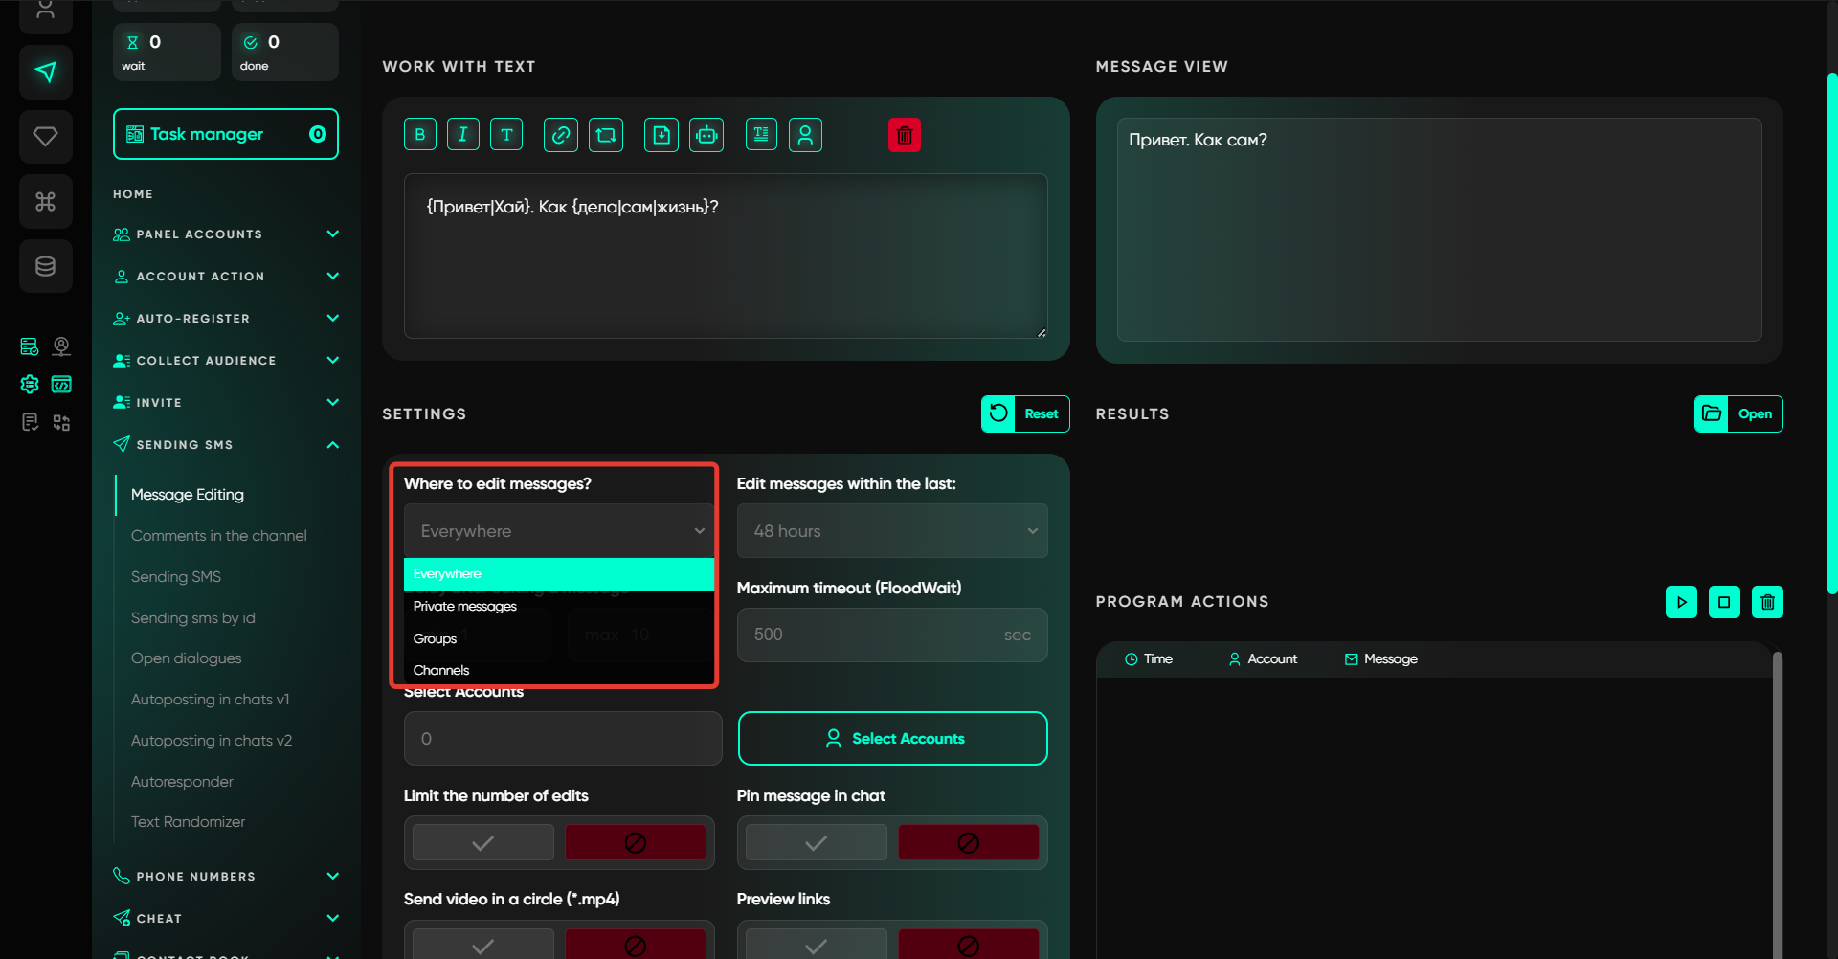Screen dimensions: 1838x959
Task: Start program with the play icon
Action: [x=1681, y=602]
